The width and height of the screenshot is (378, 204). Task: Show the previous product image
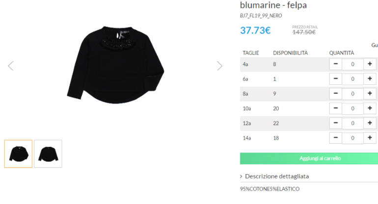[x=11, y=66]
